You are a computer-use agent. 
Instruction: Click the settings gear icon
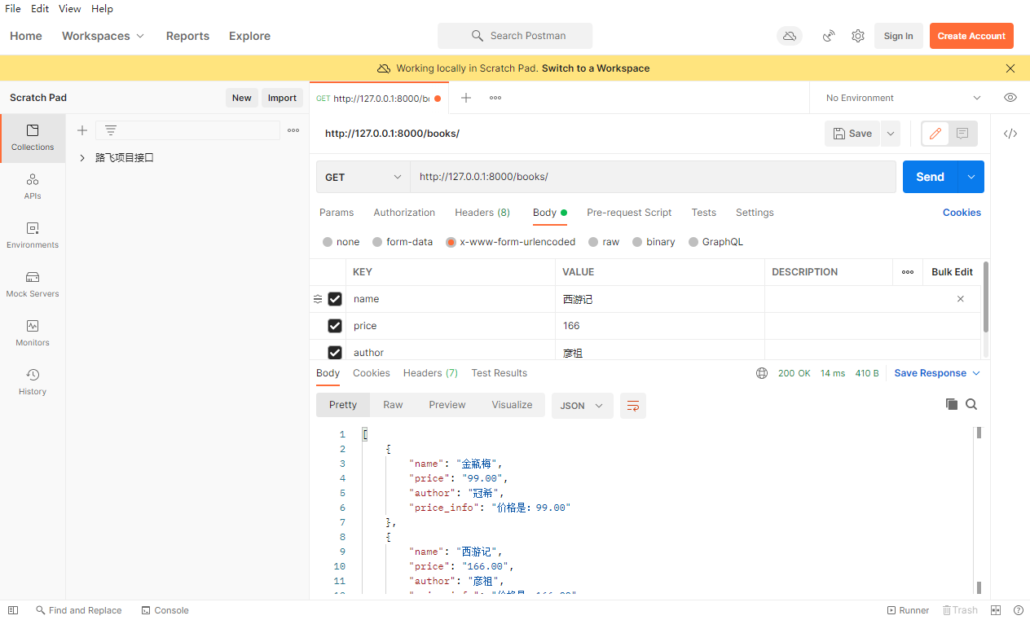coord(858,36)
